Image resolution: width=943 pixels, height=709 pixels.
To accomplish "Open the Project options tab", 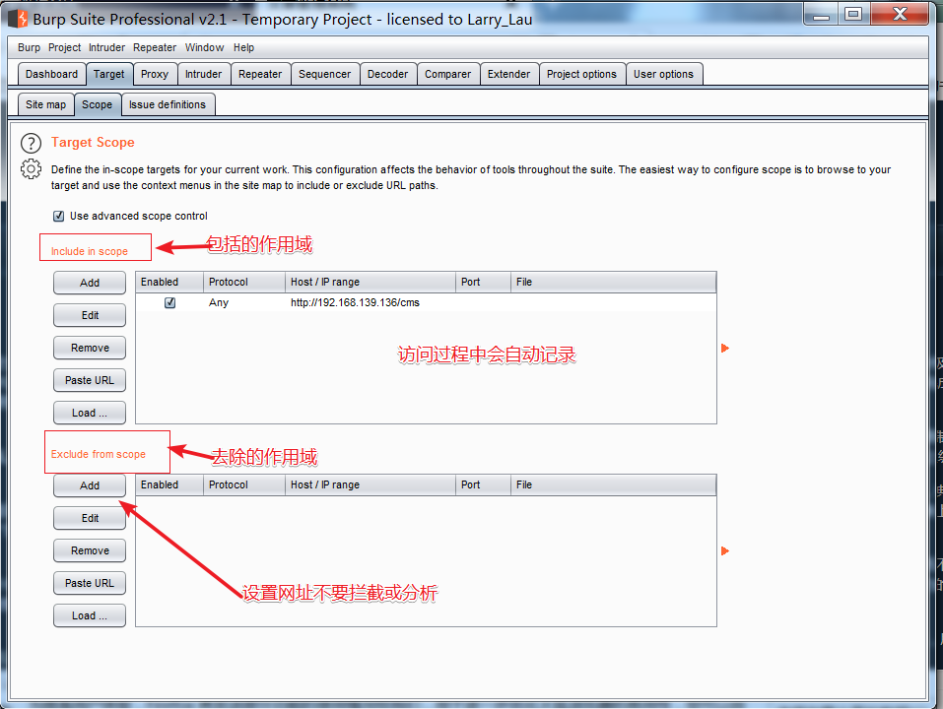I will (581, 74).
